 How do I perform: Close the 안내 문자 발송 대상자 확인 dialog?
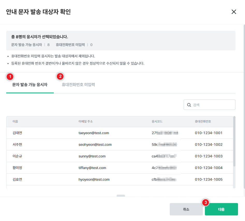click(234, 12)
